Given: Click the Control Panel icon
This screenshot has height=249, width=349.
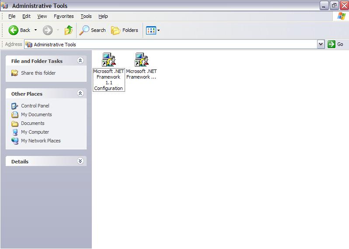Looking at the screenshot, I should tap(15, 106).
